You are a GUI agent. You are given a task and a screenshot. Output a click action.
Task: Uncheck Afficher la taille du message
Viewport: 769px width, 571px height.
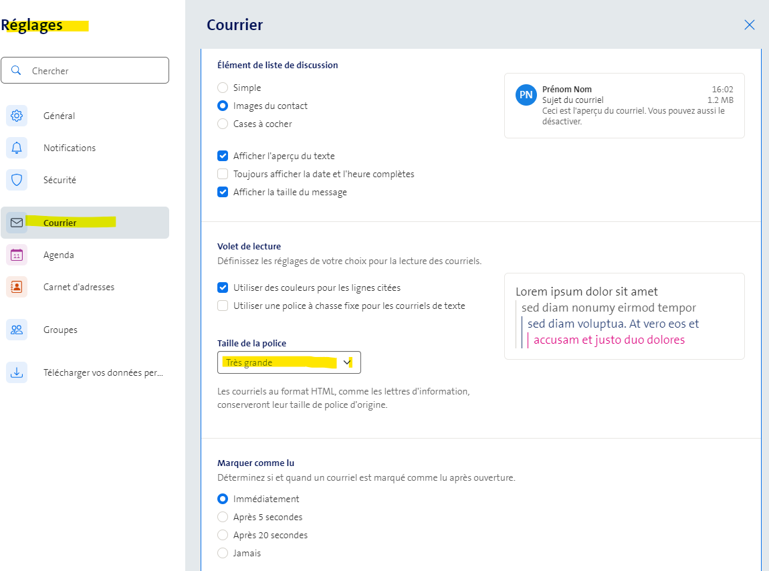click(223, 192)
